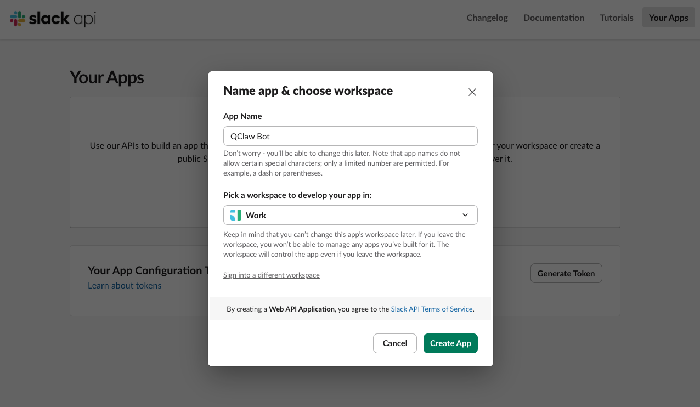
Task: Open the Changelog nav item
Action: 487,18
